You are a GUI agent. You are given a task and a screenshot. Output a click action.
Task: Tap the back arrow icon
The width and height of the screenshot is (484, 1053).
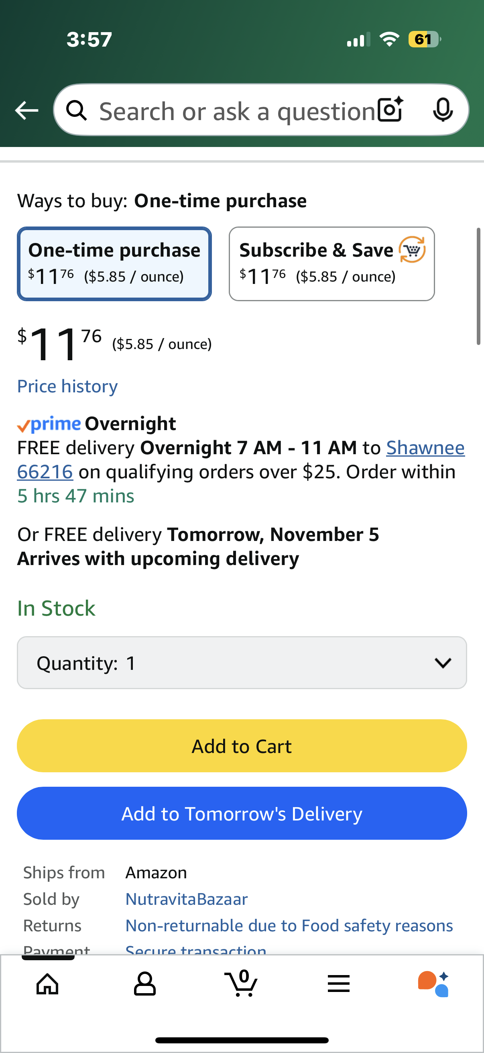(x=26, y=110)
